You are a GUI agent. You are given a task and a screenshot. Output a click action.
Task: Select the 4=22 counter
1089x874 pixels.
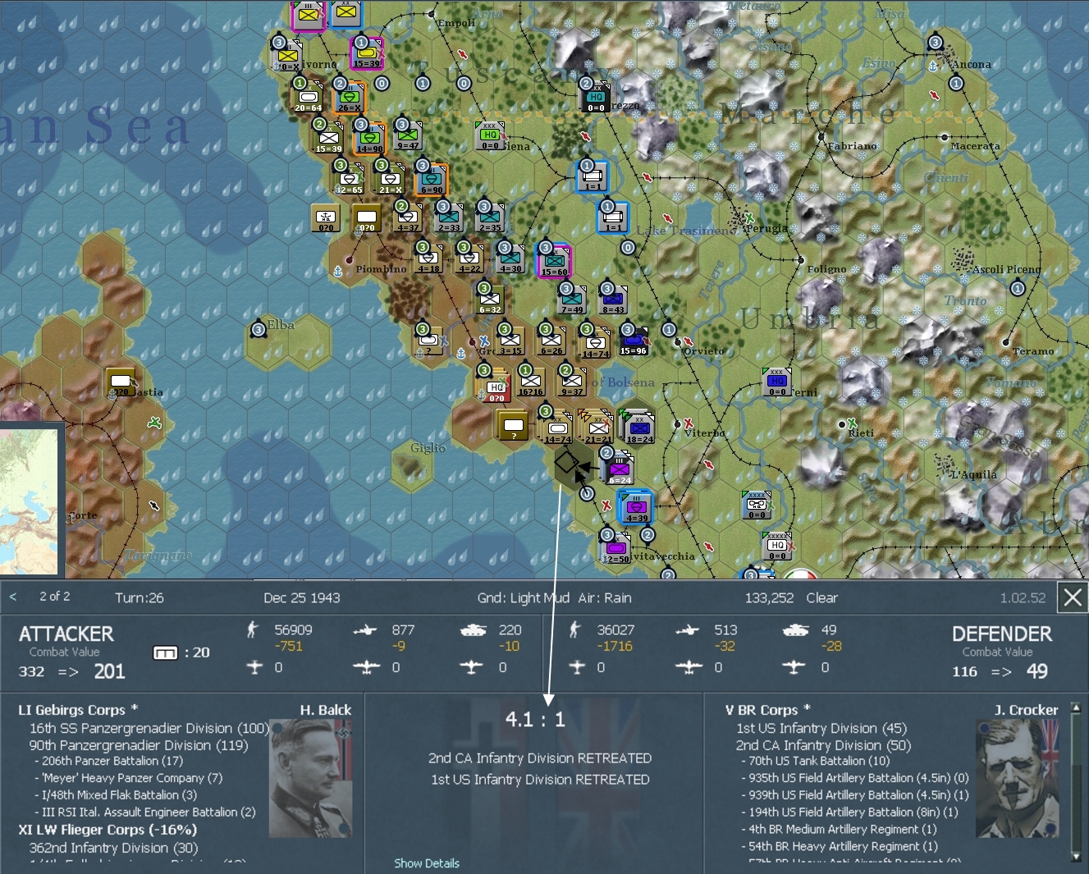click(x=469, y=259)
